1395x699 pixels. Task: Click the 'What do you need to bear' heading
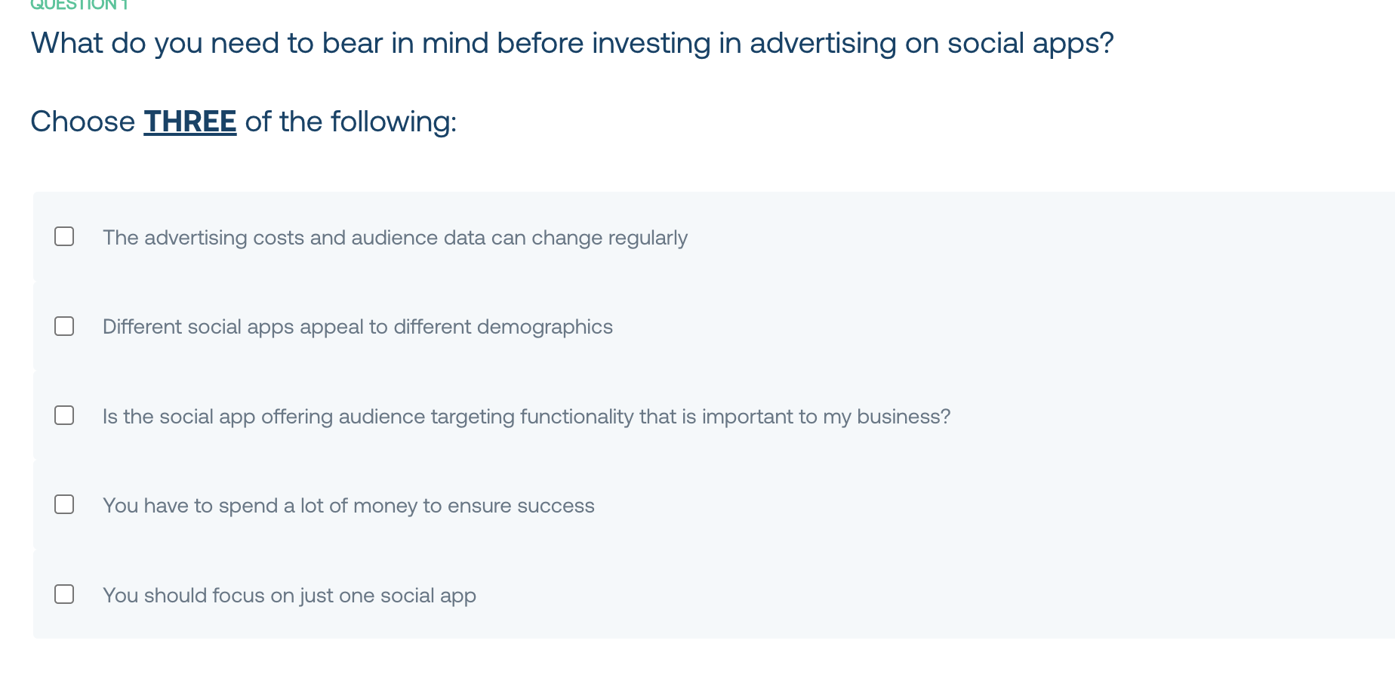click(x=572, y=43)
